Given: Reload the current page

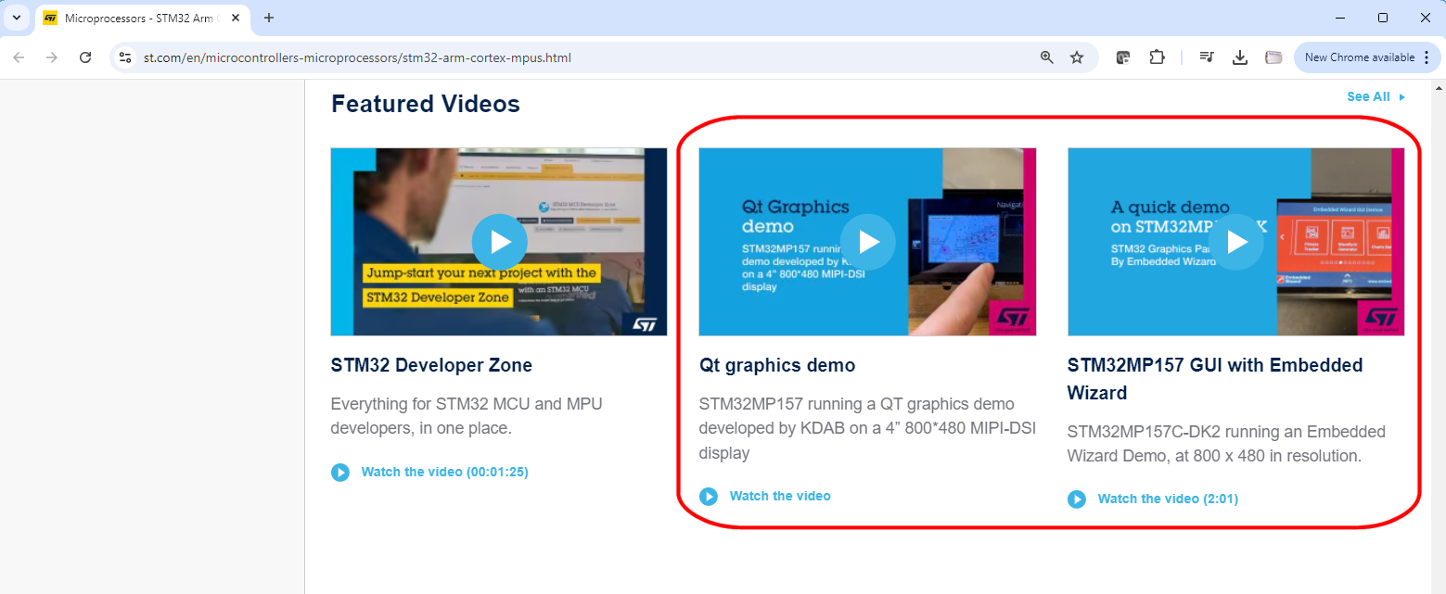Looking at the screenshot, I should click(85, 57).
